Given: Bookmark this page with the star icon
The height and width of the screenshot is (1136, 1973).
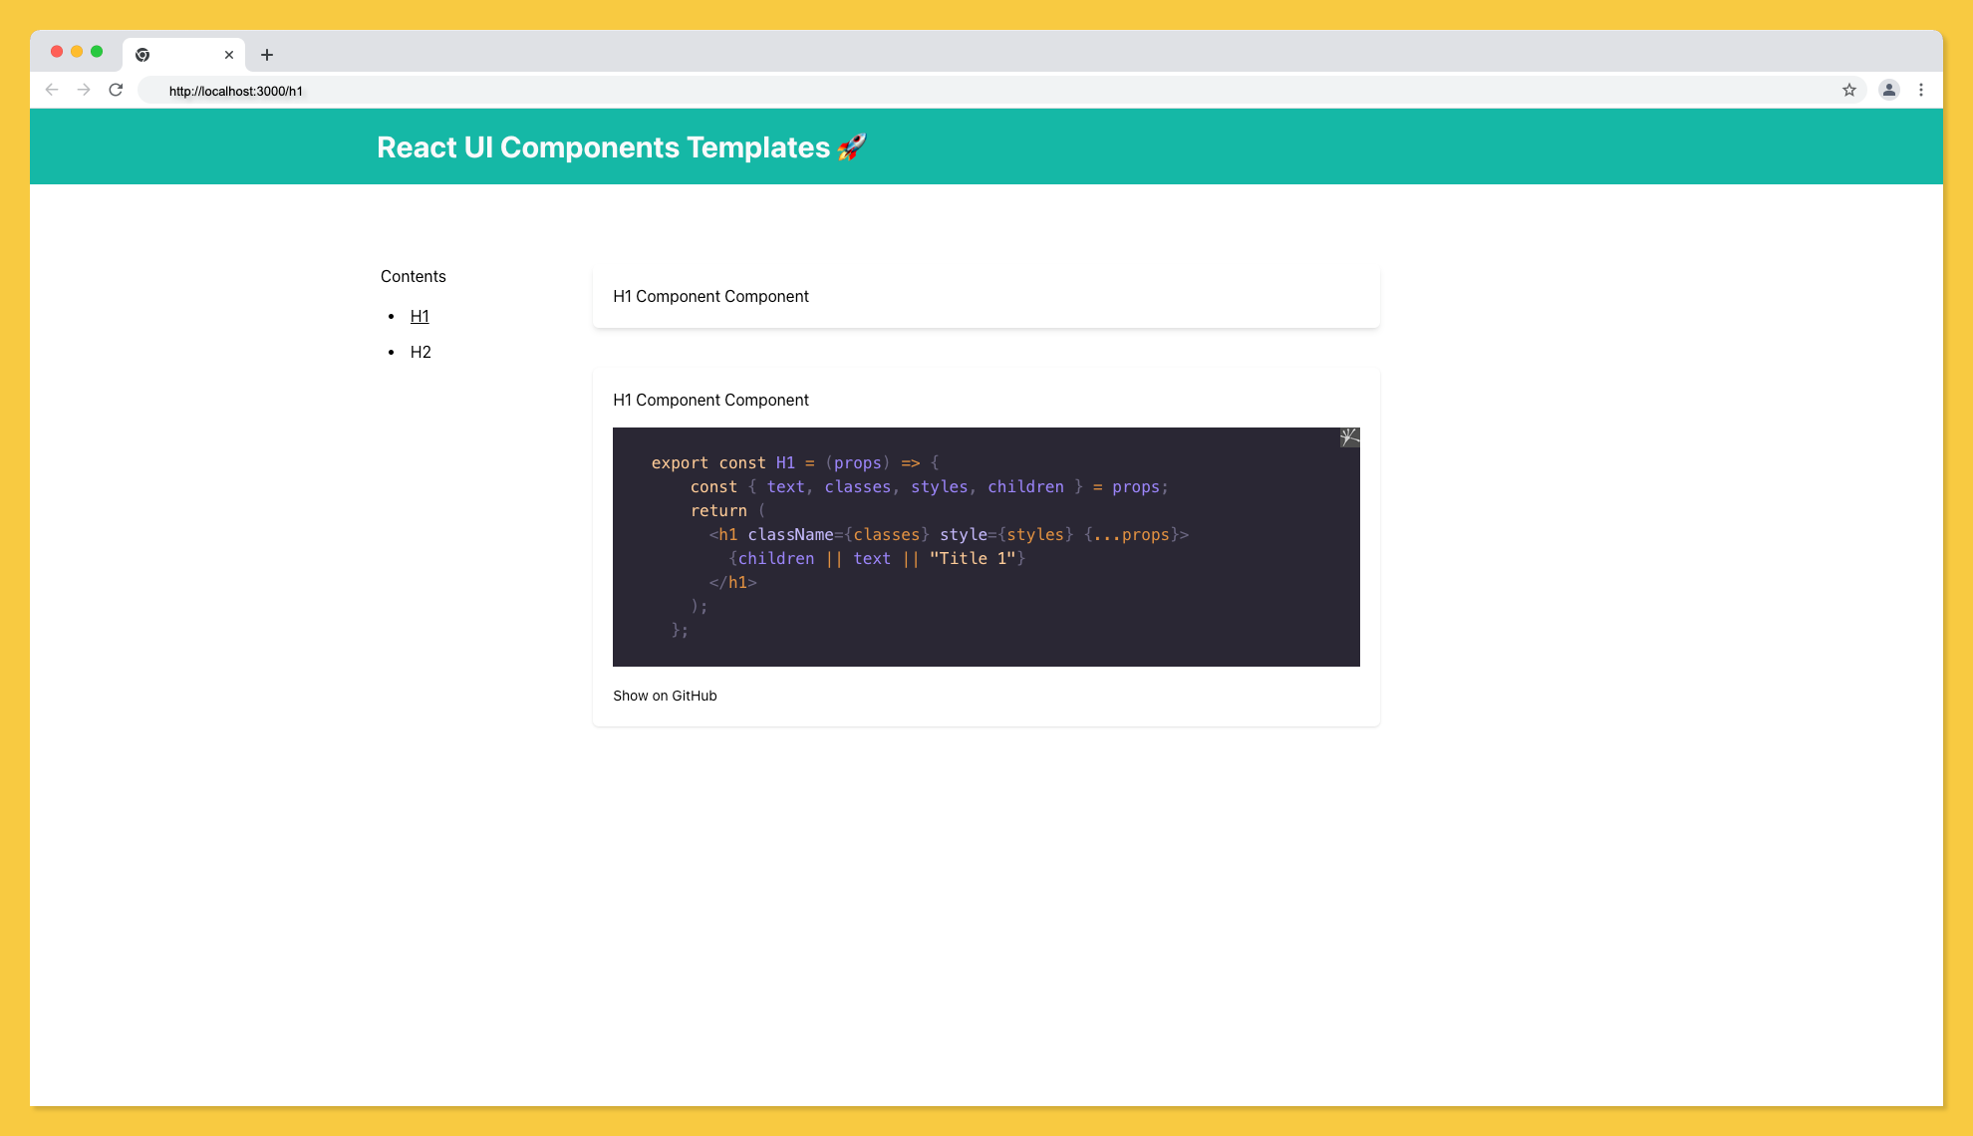Looking at the screenshot, I should [x=1849, y=90].
